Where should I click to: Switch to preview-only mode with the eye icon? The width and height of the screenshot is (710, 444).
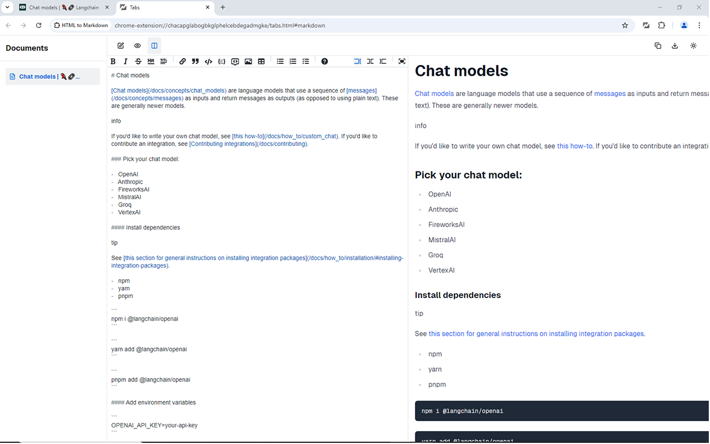[x=138, y=46]
